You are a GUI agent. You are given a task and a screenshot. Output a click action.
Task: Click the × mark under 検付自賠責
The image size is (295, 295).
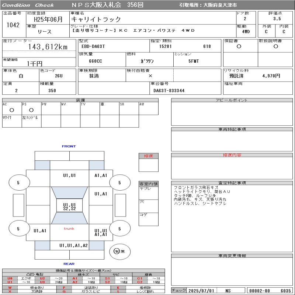point(150,76)
